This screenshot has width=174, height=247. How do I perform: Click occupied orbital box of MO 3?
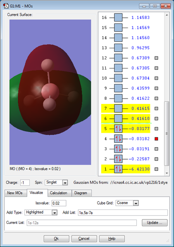click(x=118, y=149)
